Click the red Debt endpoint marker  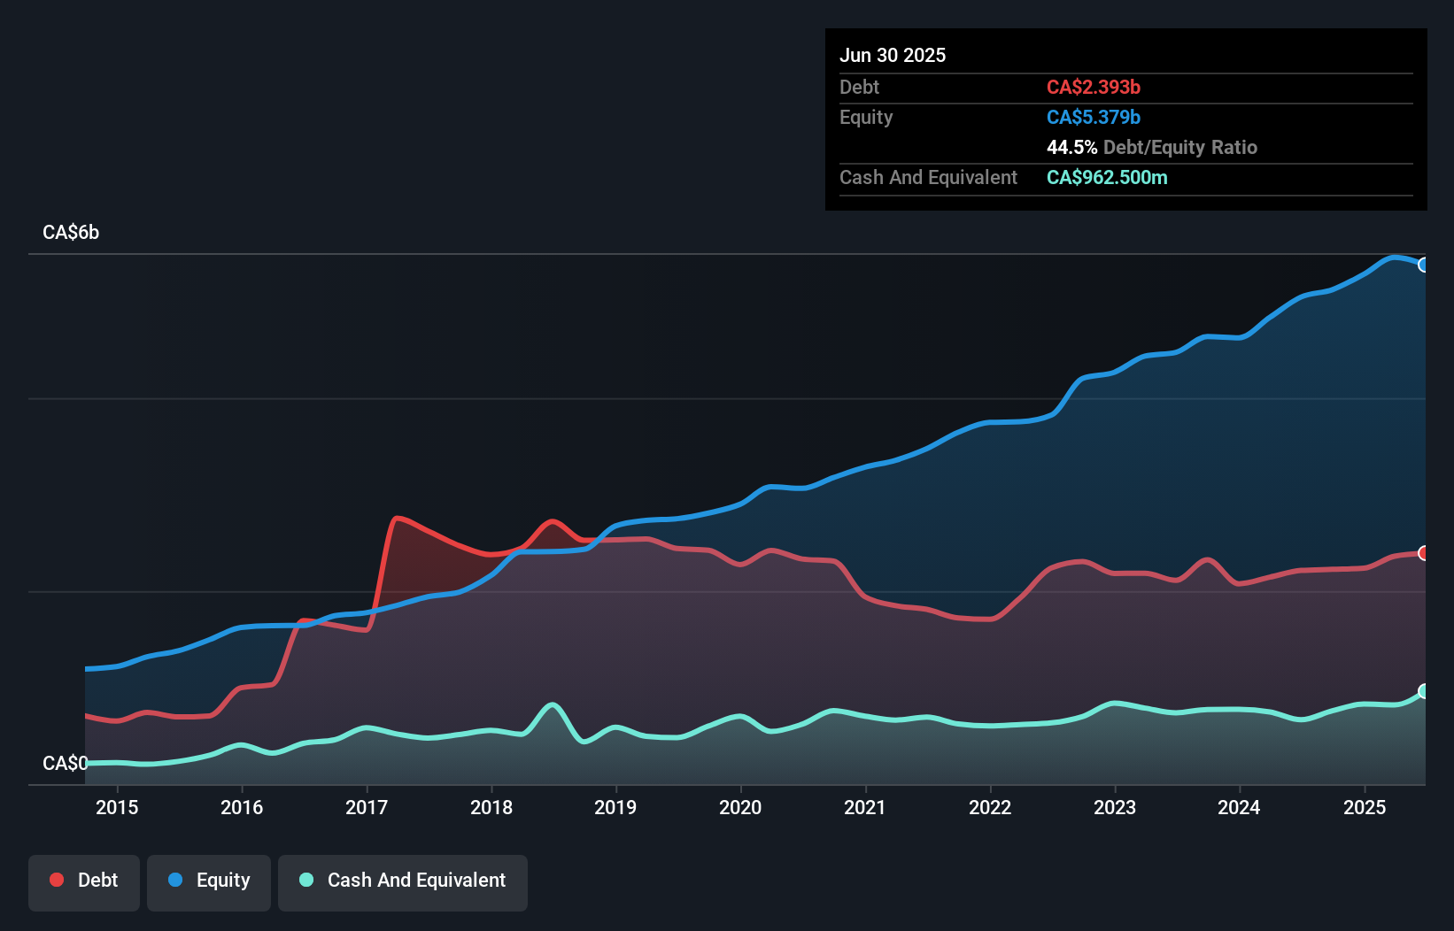[1423, 553]
